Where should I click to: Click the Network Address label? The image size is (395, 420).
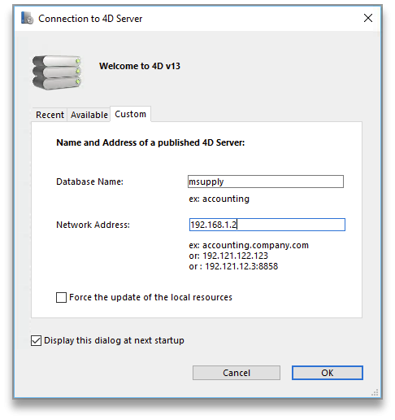tap(93, 225)
